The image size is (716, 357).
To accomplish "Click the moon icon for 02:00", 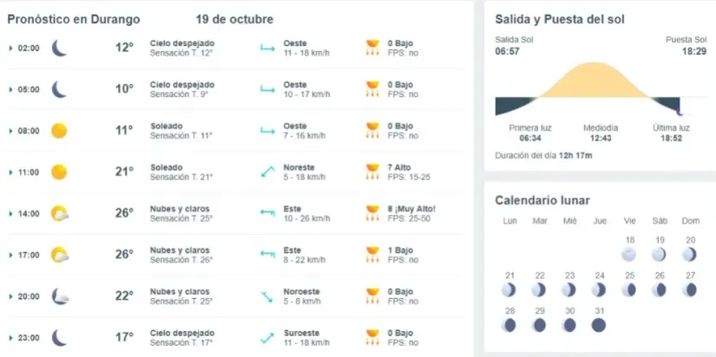I will coord(59,48).
